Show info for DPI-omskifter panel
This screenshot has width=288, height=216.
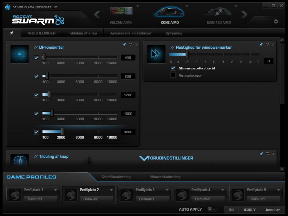pyautogui.click(x=136, y=44)
